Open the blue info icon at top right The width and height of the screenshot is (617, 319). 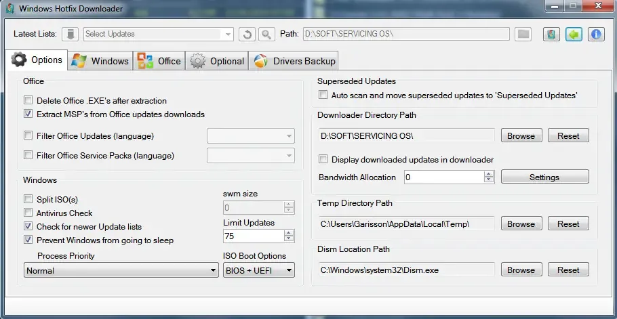[x=596, y=34]
